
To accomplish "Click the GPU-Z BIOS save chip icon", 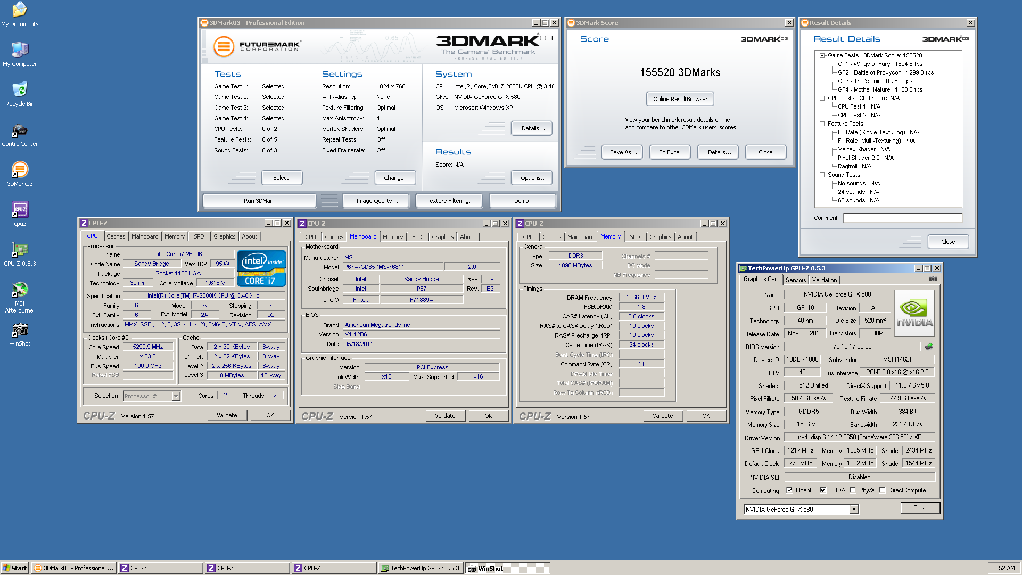I will pos(929,347).
